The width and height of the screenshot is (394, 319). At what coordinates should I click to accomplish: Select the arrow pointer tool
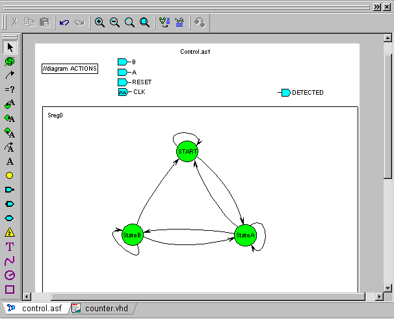[10, 47]
